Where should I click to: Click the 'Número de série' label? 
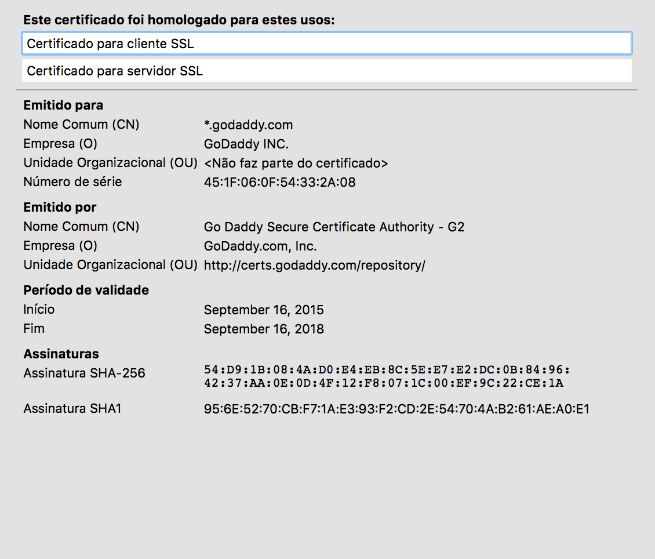point(72,182)
